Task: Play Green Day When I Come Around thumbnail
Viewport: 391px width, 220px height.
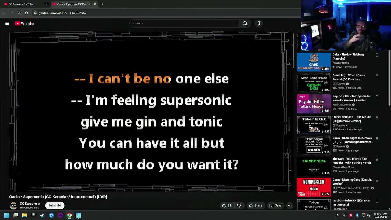Action: point(314,83)
